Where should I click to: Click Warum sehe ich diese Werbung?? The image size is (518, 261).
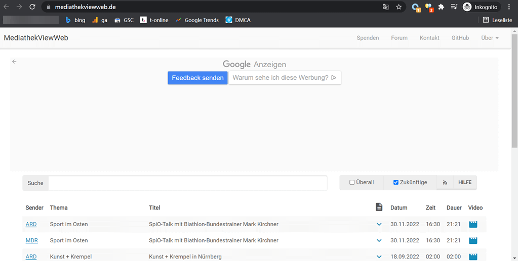tap(285, 78)
